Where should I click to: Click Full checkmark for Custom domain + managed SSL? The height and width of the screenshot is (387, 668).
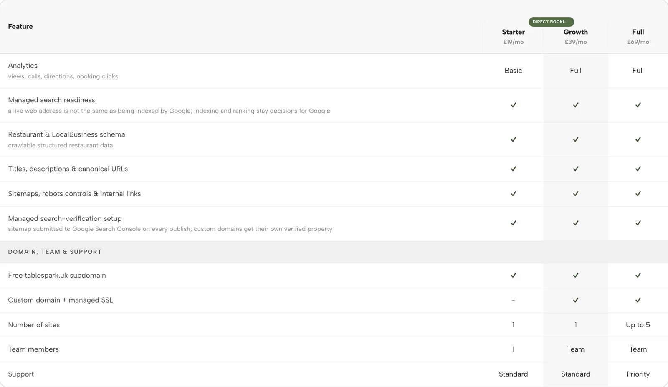click(638, 300)
